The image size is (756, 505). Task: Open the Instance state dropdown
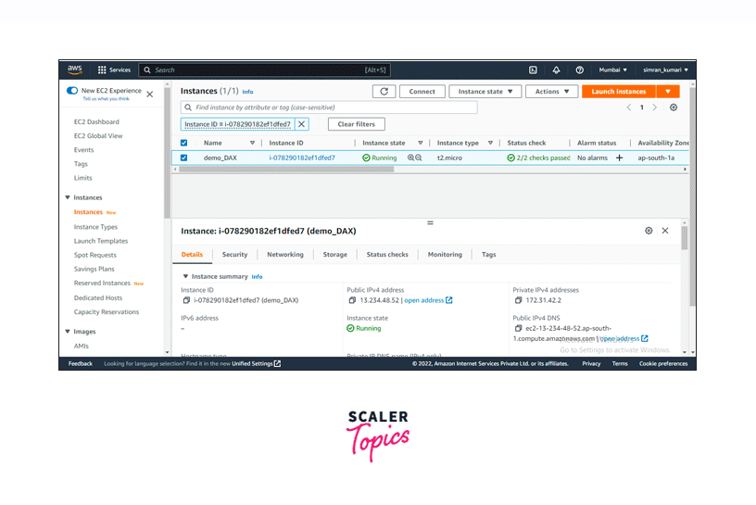tap(485, 92)
